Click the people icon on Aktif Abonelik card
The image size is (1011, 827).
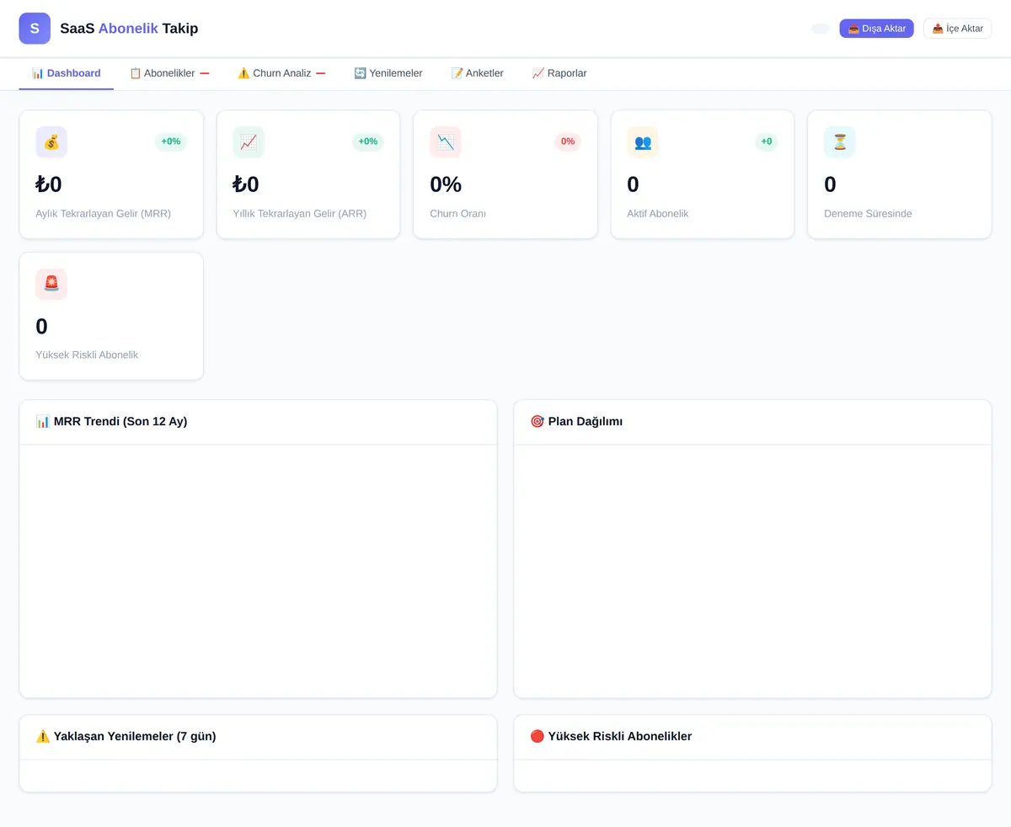[x=643, y=142]
